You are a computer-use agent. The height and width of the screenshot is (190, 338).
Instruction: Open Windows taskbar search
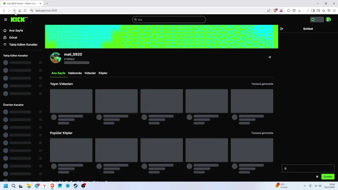[13, 186]
